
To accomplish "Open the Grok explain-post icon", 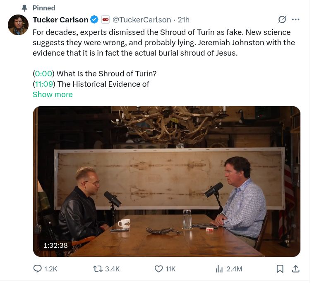I will click(282, 20).
